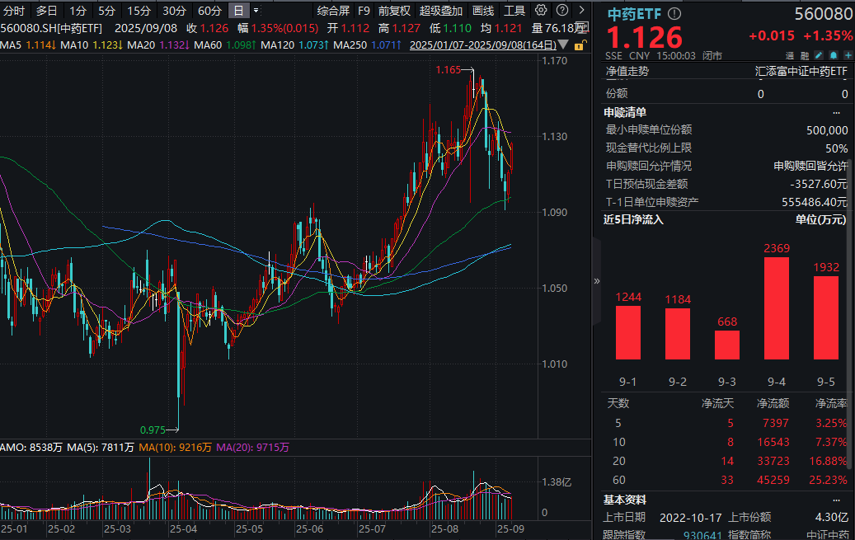Click the pencil annotation icon beside the bell
This screenshot has height=540, width=855.
(817, 54)
